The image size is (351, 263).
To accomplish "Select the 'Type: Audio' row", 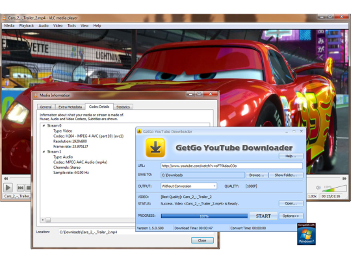I will tap(63, 157).
